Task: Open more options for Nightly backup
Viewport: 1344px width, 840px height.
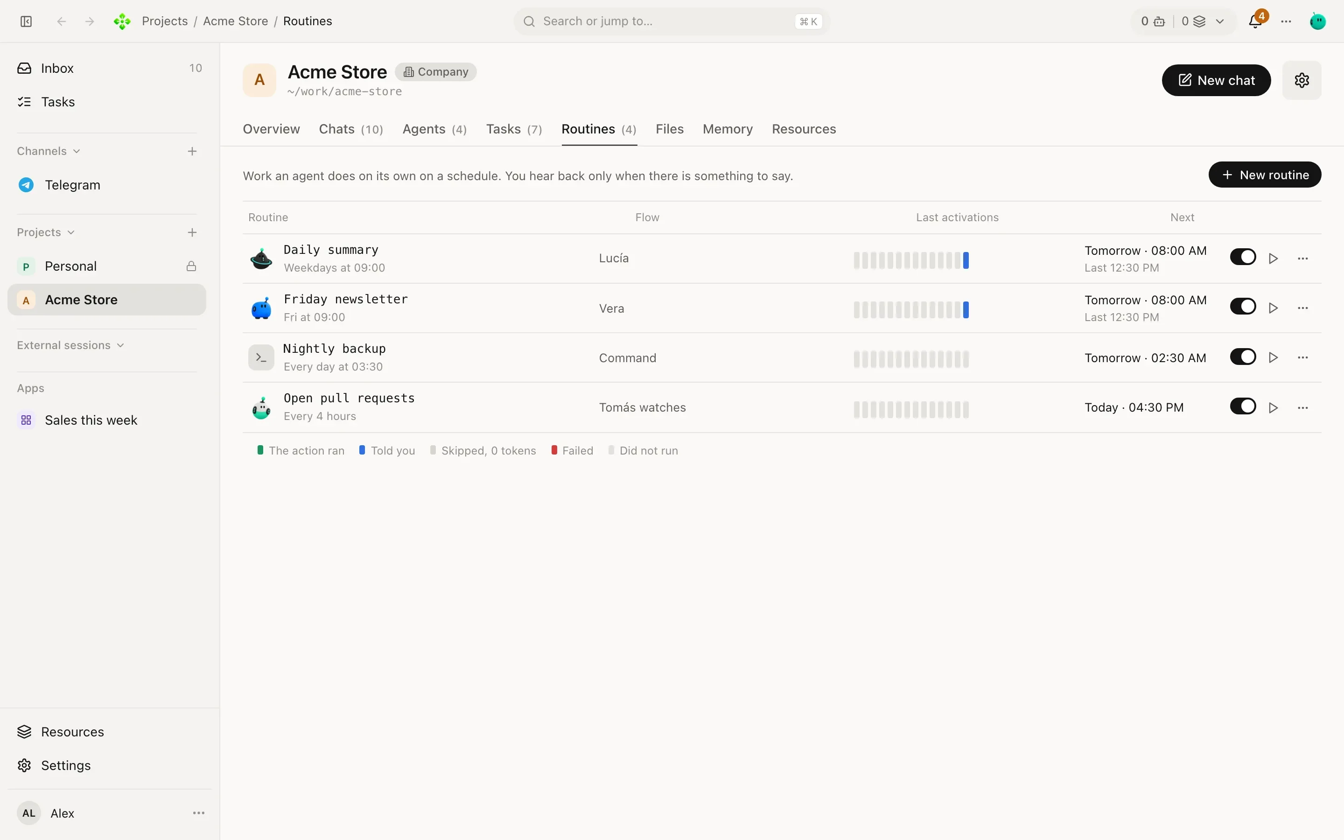Action: point(1303,357)
